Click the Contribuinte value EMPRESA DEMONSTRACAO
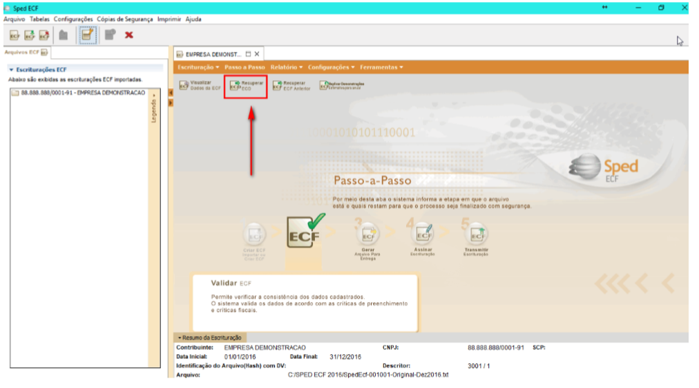Screen dimensions: 699x388 pyautogui.click(x=265, y=348)
